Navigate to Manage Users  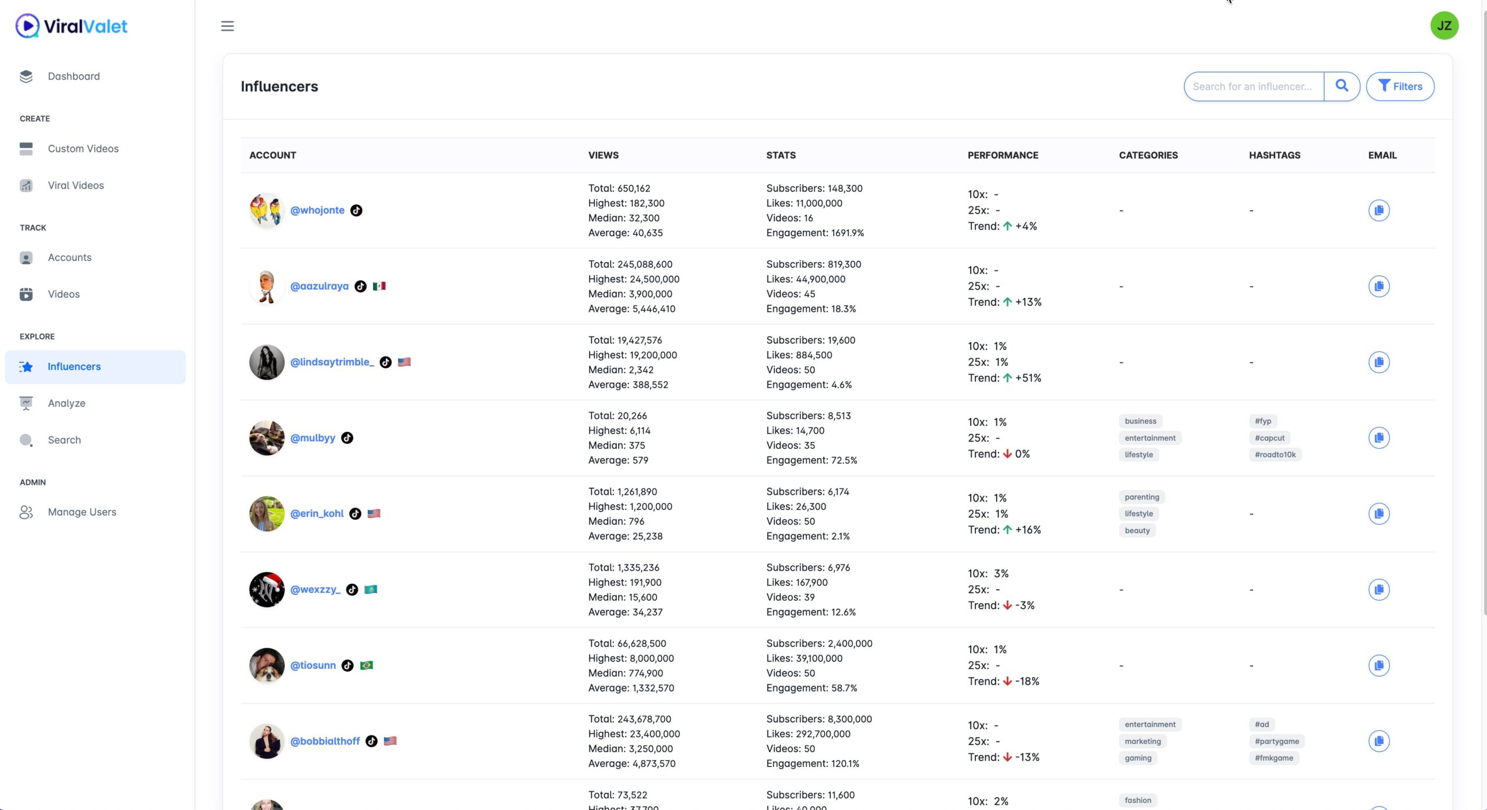pyautogui.click(x=82, y=512)
